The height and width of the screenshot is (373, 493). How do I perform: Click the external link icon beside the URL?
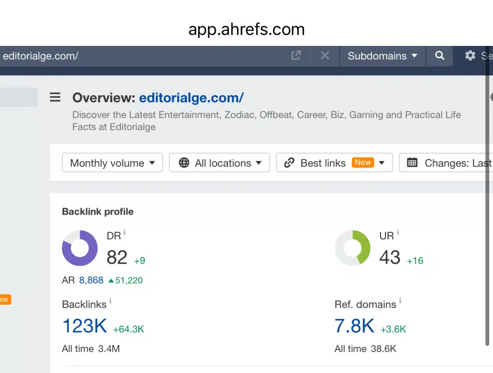(296, 56)
